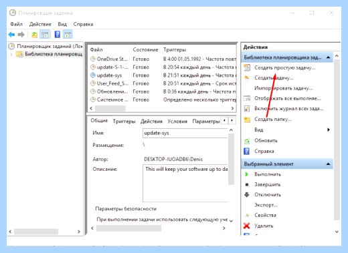The height and width of the screenshot is (253, 348).
Task: Click the Отключить action text
Action: tap(268, 195)
